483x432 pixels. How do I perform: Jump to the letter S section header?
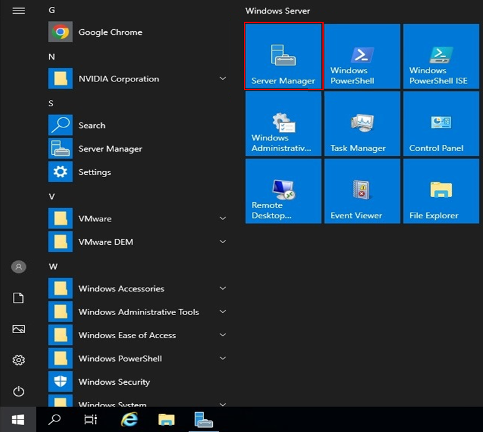coord(52,103)
